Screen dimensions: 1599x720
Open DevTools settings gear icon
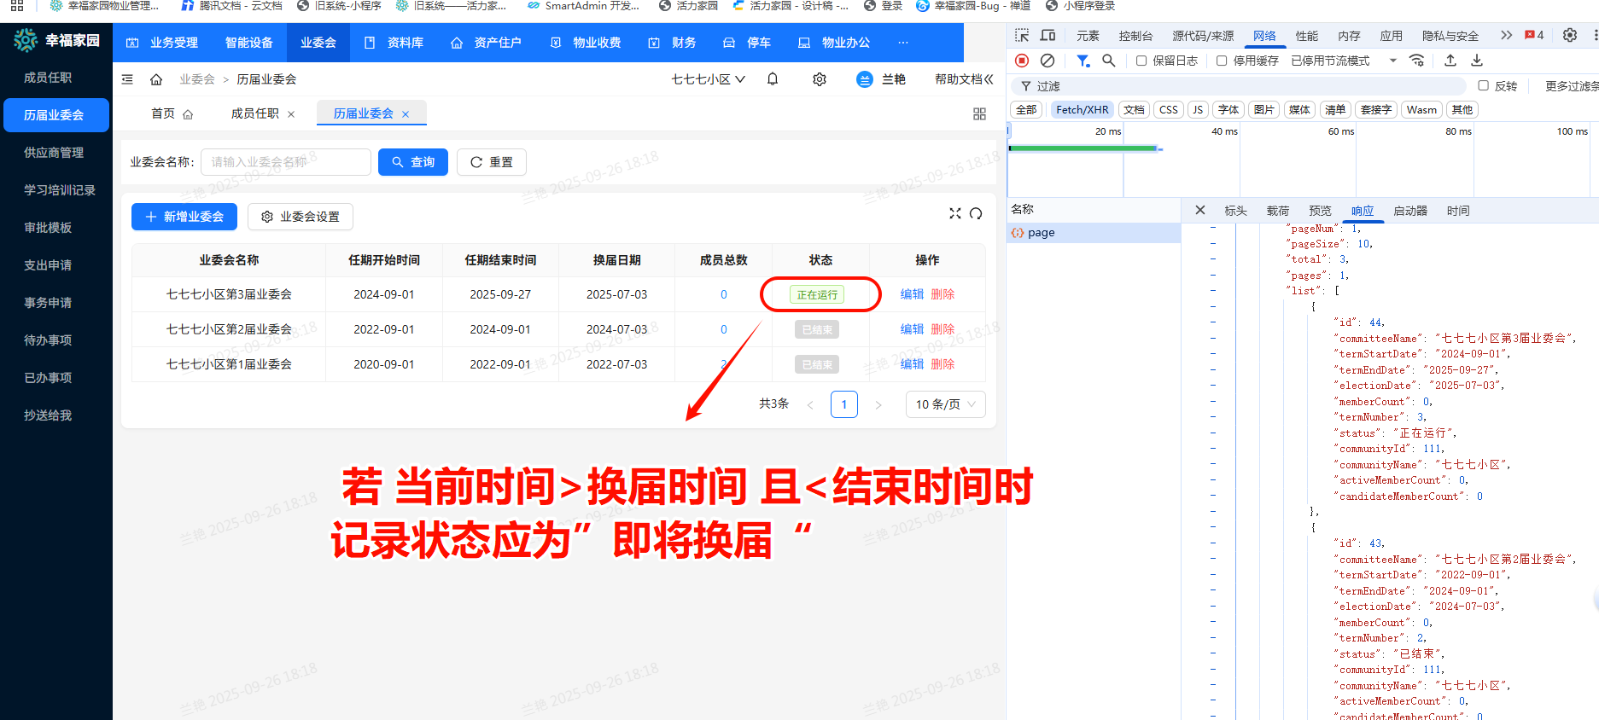pyautogui.click(x=1569, y=35)
